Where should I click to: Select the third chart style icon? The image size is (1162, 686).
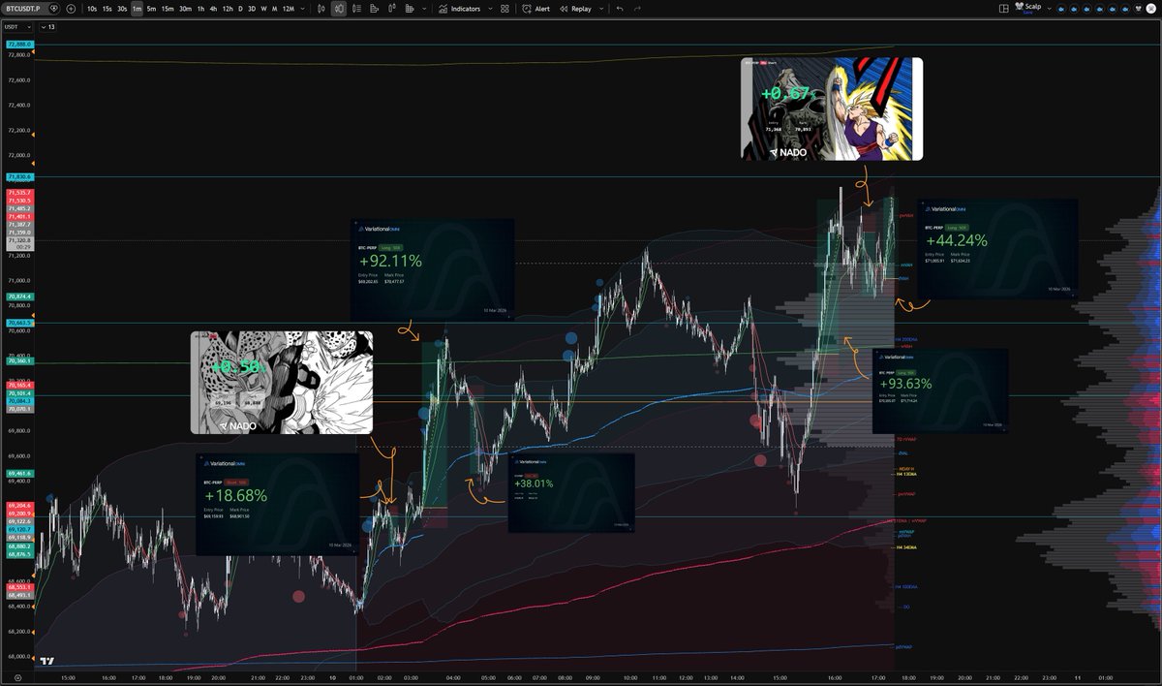pyautogui.click(x=356, y=9)
